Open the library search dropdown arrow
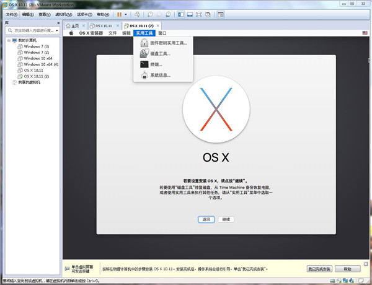372x285 pixels. pyautogui.click(x=57, y=30)
